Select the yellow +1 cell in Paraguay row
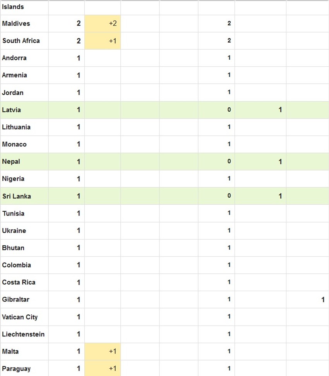Viewport: 329px width, 376px height. [x=103, y=369]
